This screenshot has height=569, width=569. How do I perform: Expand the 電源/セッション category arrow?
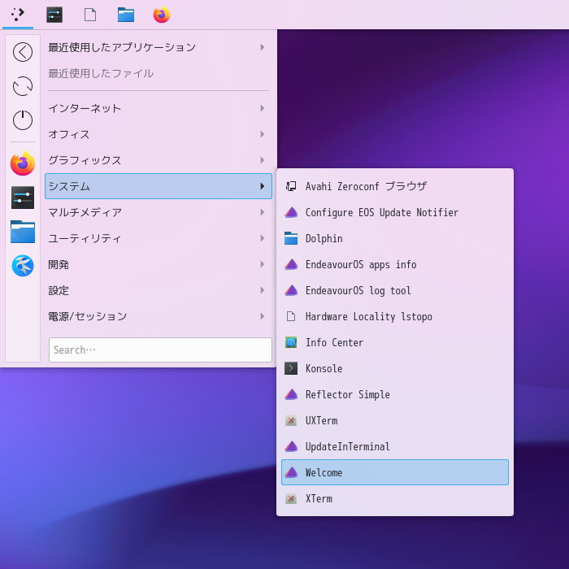coord(263,316)
